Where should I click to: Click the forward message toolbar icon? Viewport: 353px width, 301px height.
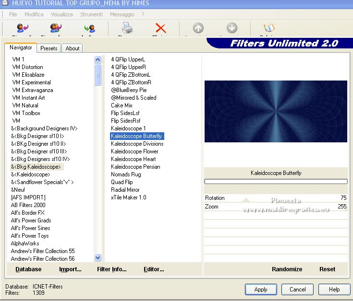[x=90, y=28]
